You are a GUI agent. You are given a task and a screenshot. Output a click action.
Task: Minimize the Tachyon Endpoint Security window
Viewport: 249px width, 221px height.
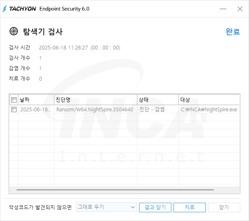pos(223,9)
